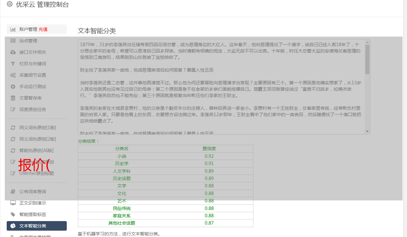Click the red 充值 recharge link
407x237 pixels.
[43, 29]
